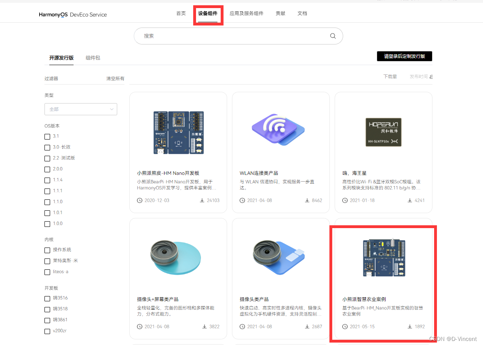Check the 嗨3518 board checkbox

[47, 309]
